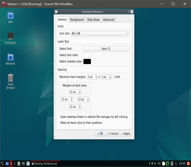The image size is (191, 167).
Task: Switch to virtual desktop 1
Action: (x=11, y=163)
